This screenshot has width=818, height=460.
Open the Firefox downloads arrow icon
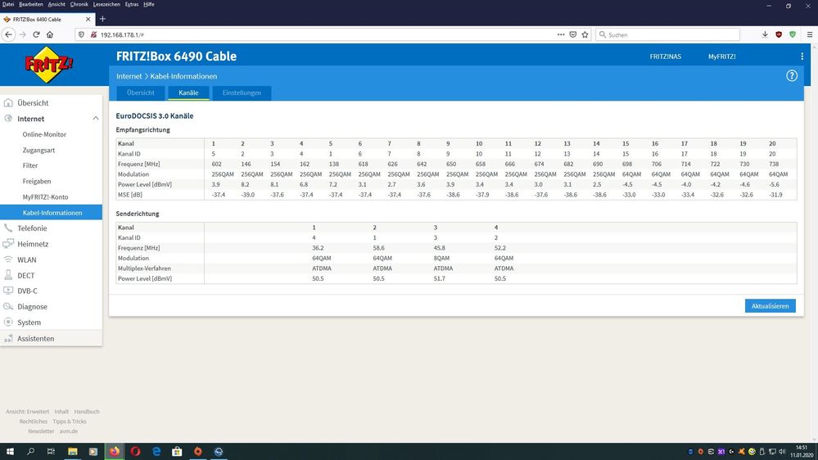coord(764,34)
